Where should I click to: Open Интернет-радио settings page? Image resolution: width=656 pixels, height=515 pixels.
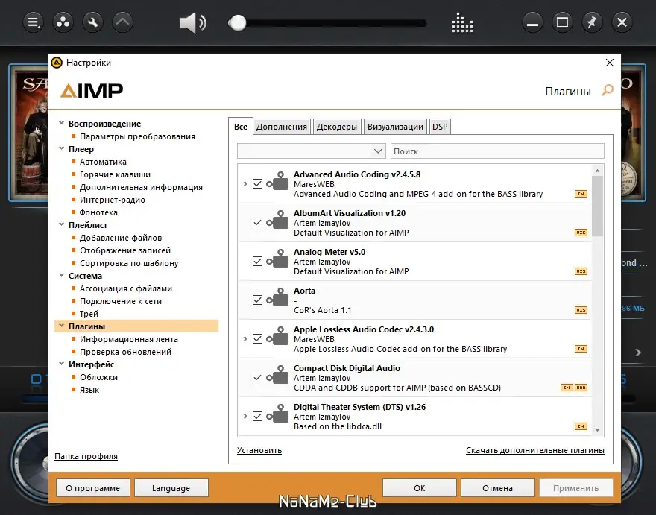[x=113, y=200]
